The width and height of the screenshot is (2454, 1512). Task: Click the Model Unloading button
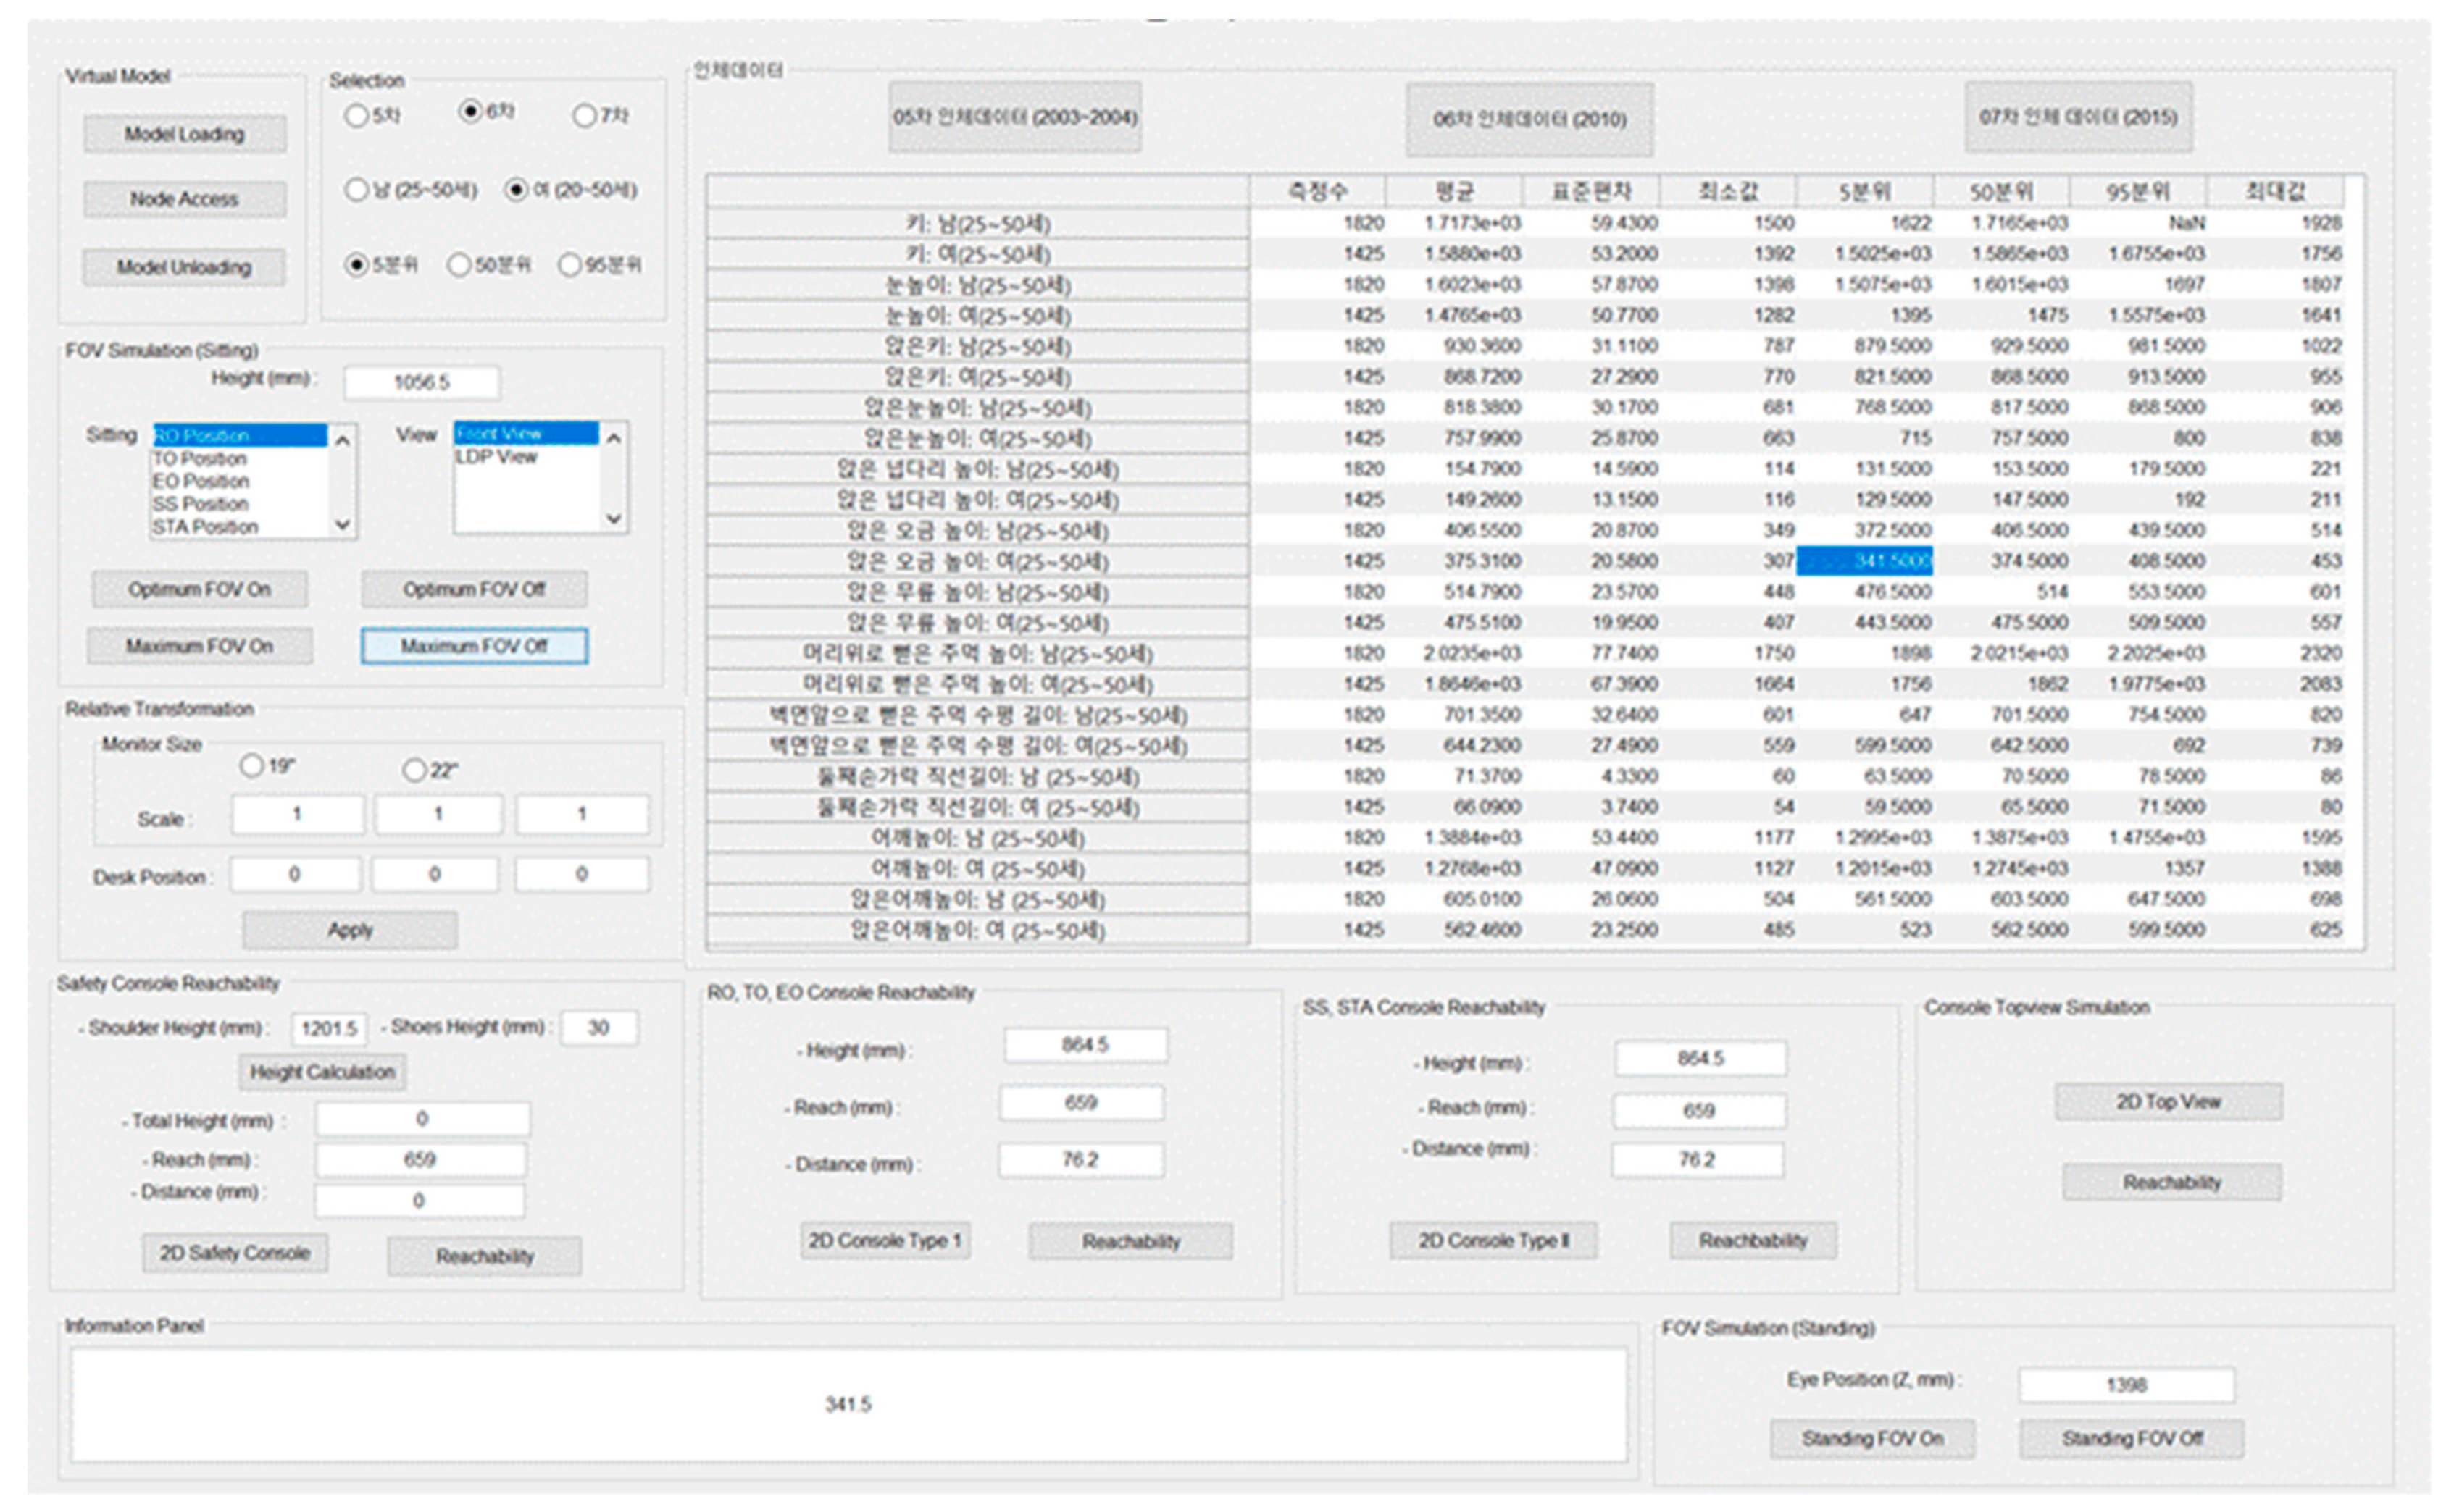[184, 267]
